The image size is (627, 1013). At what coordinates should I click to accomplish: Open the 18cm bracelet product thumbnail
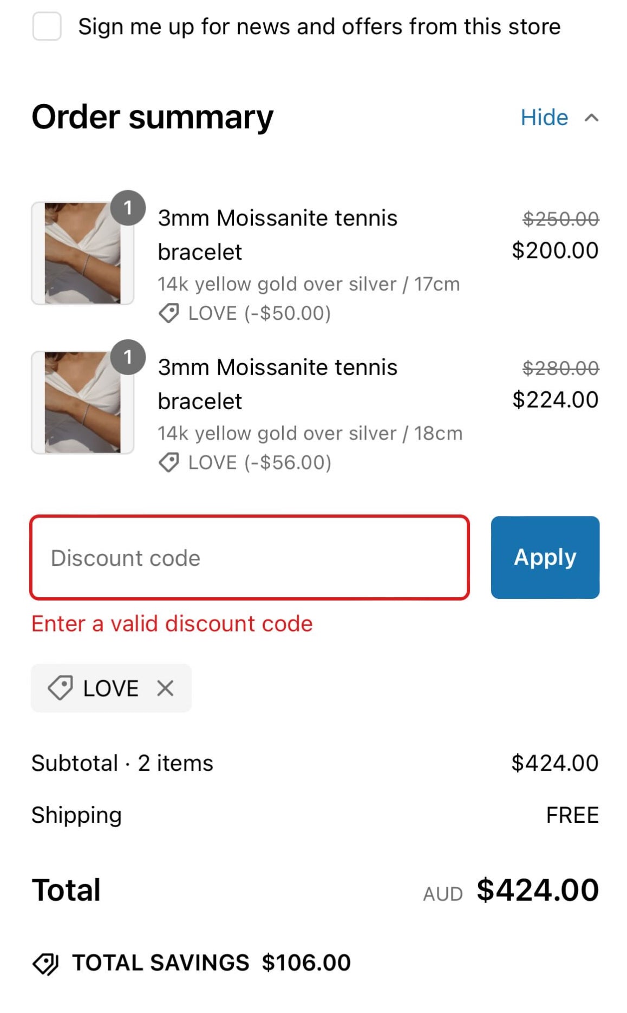click(82, 402)
